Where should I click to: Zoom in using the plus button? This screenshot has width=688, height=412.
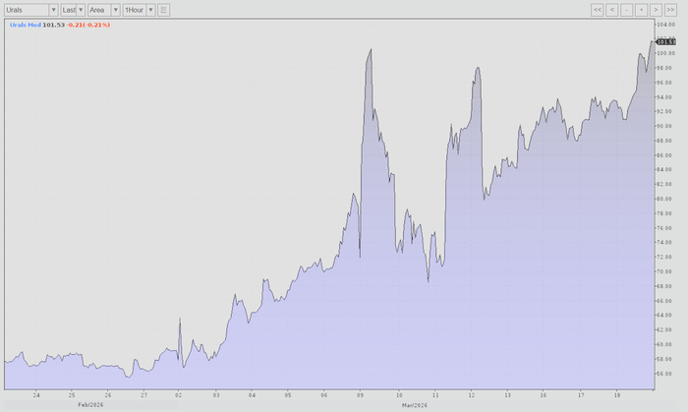641,10
